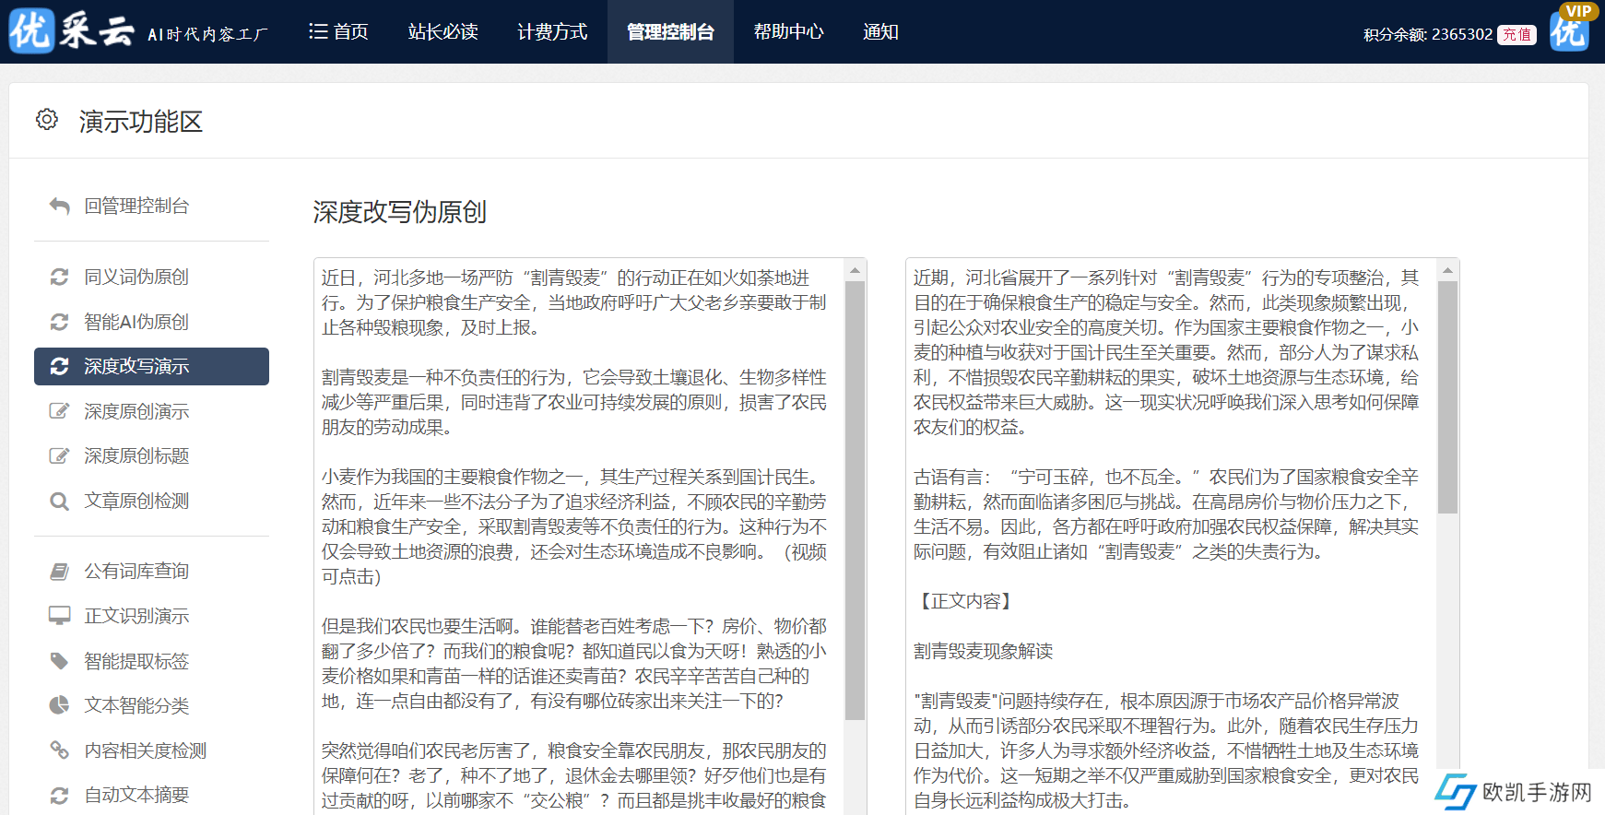Image resolution: width=1605 pixels, height=815 pixels.
Task: Click tag icon beside 智能提取标签
Action: pos(60,661)
